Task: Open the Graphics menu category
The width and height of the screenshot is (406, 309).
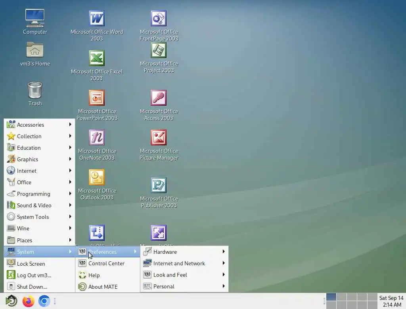Action: coord(39,159)
